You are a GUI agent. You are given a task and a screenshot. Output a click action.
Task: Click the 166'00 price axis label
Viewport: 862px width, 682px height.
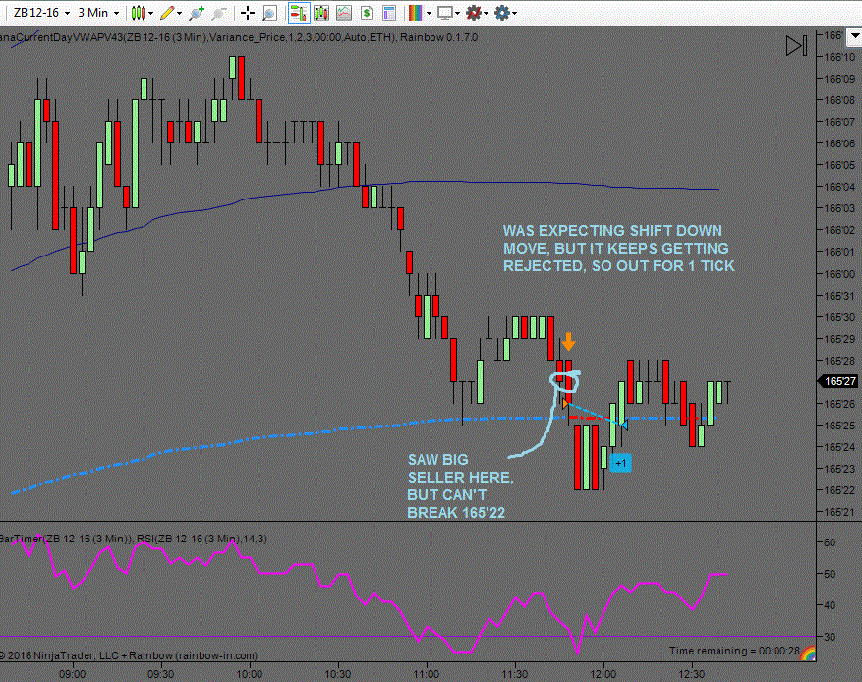(839, 273)
